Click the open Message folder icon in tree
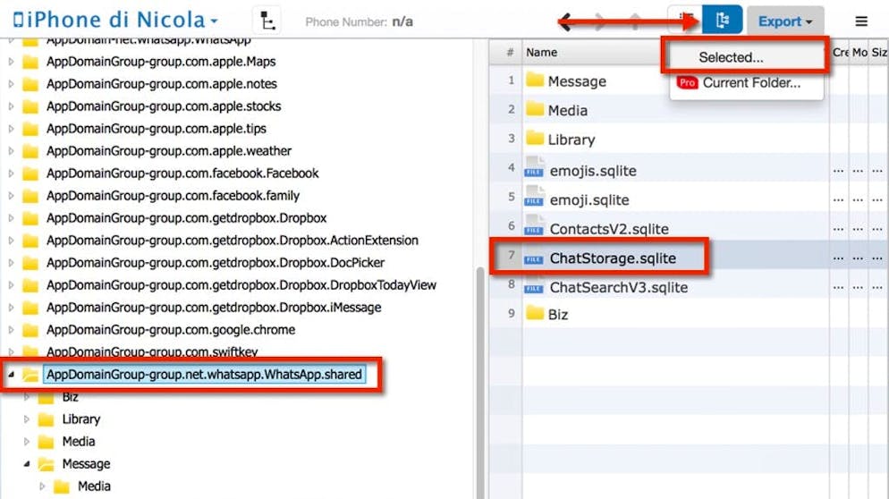This screenshot has width=889, height=499. tap(46, 464)
